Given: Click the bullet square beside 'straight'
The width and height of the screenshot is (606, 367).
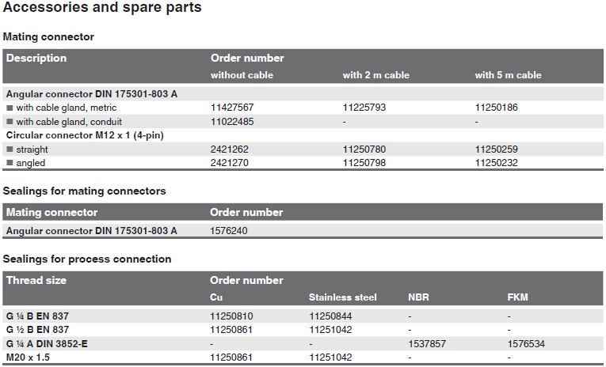Looking at the screenshot, I should pos(10,149).
